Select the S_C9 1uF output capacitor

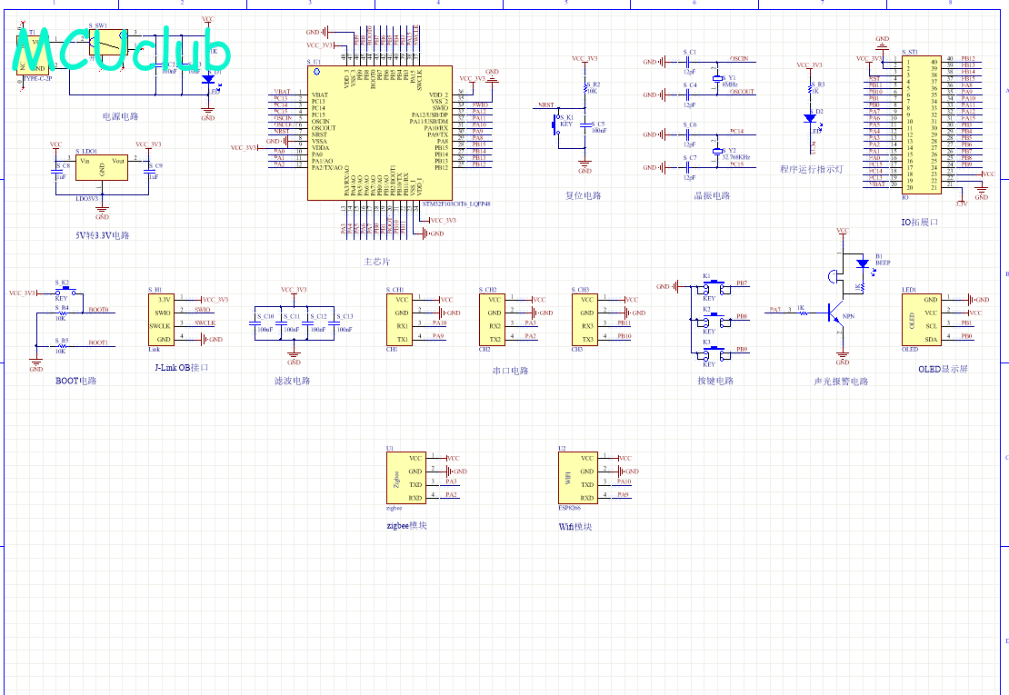point(149,171)
